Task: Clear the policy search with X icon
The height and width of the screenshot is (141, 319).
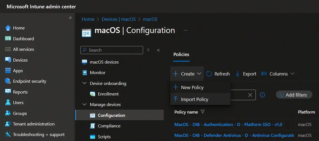Action: (250, 95)
